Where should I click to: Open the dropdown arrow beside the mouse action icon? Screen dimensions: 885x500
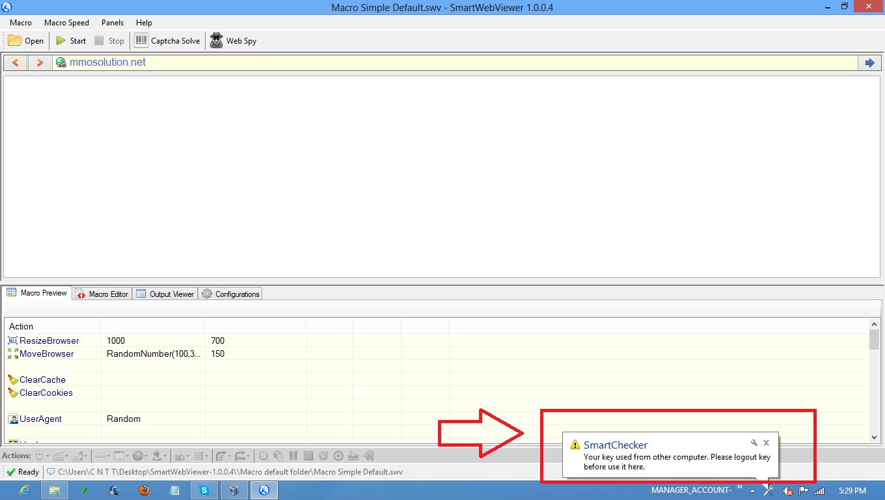[48, 456]
